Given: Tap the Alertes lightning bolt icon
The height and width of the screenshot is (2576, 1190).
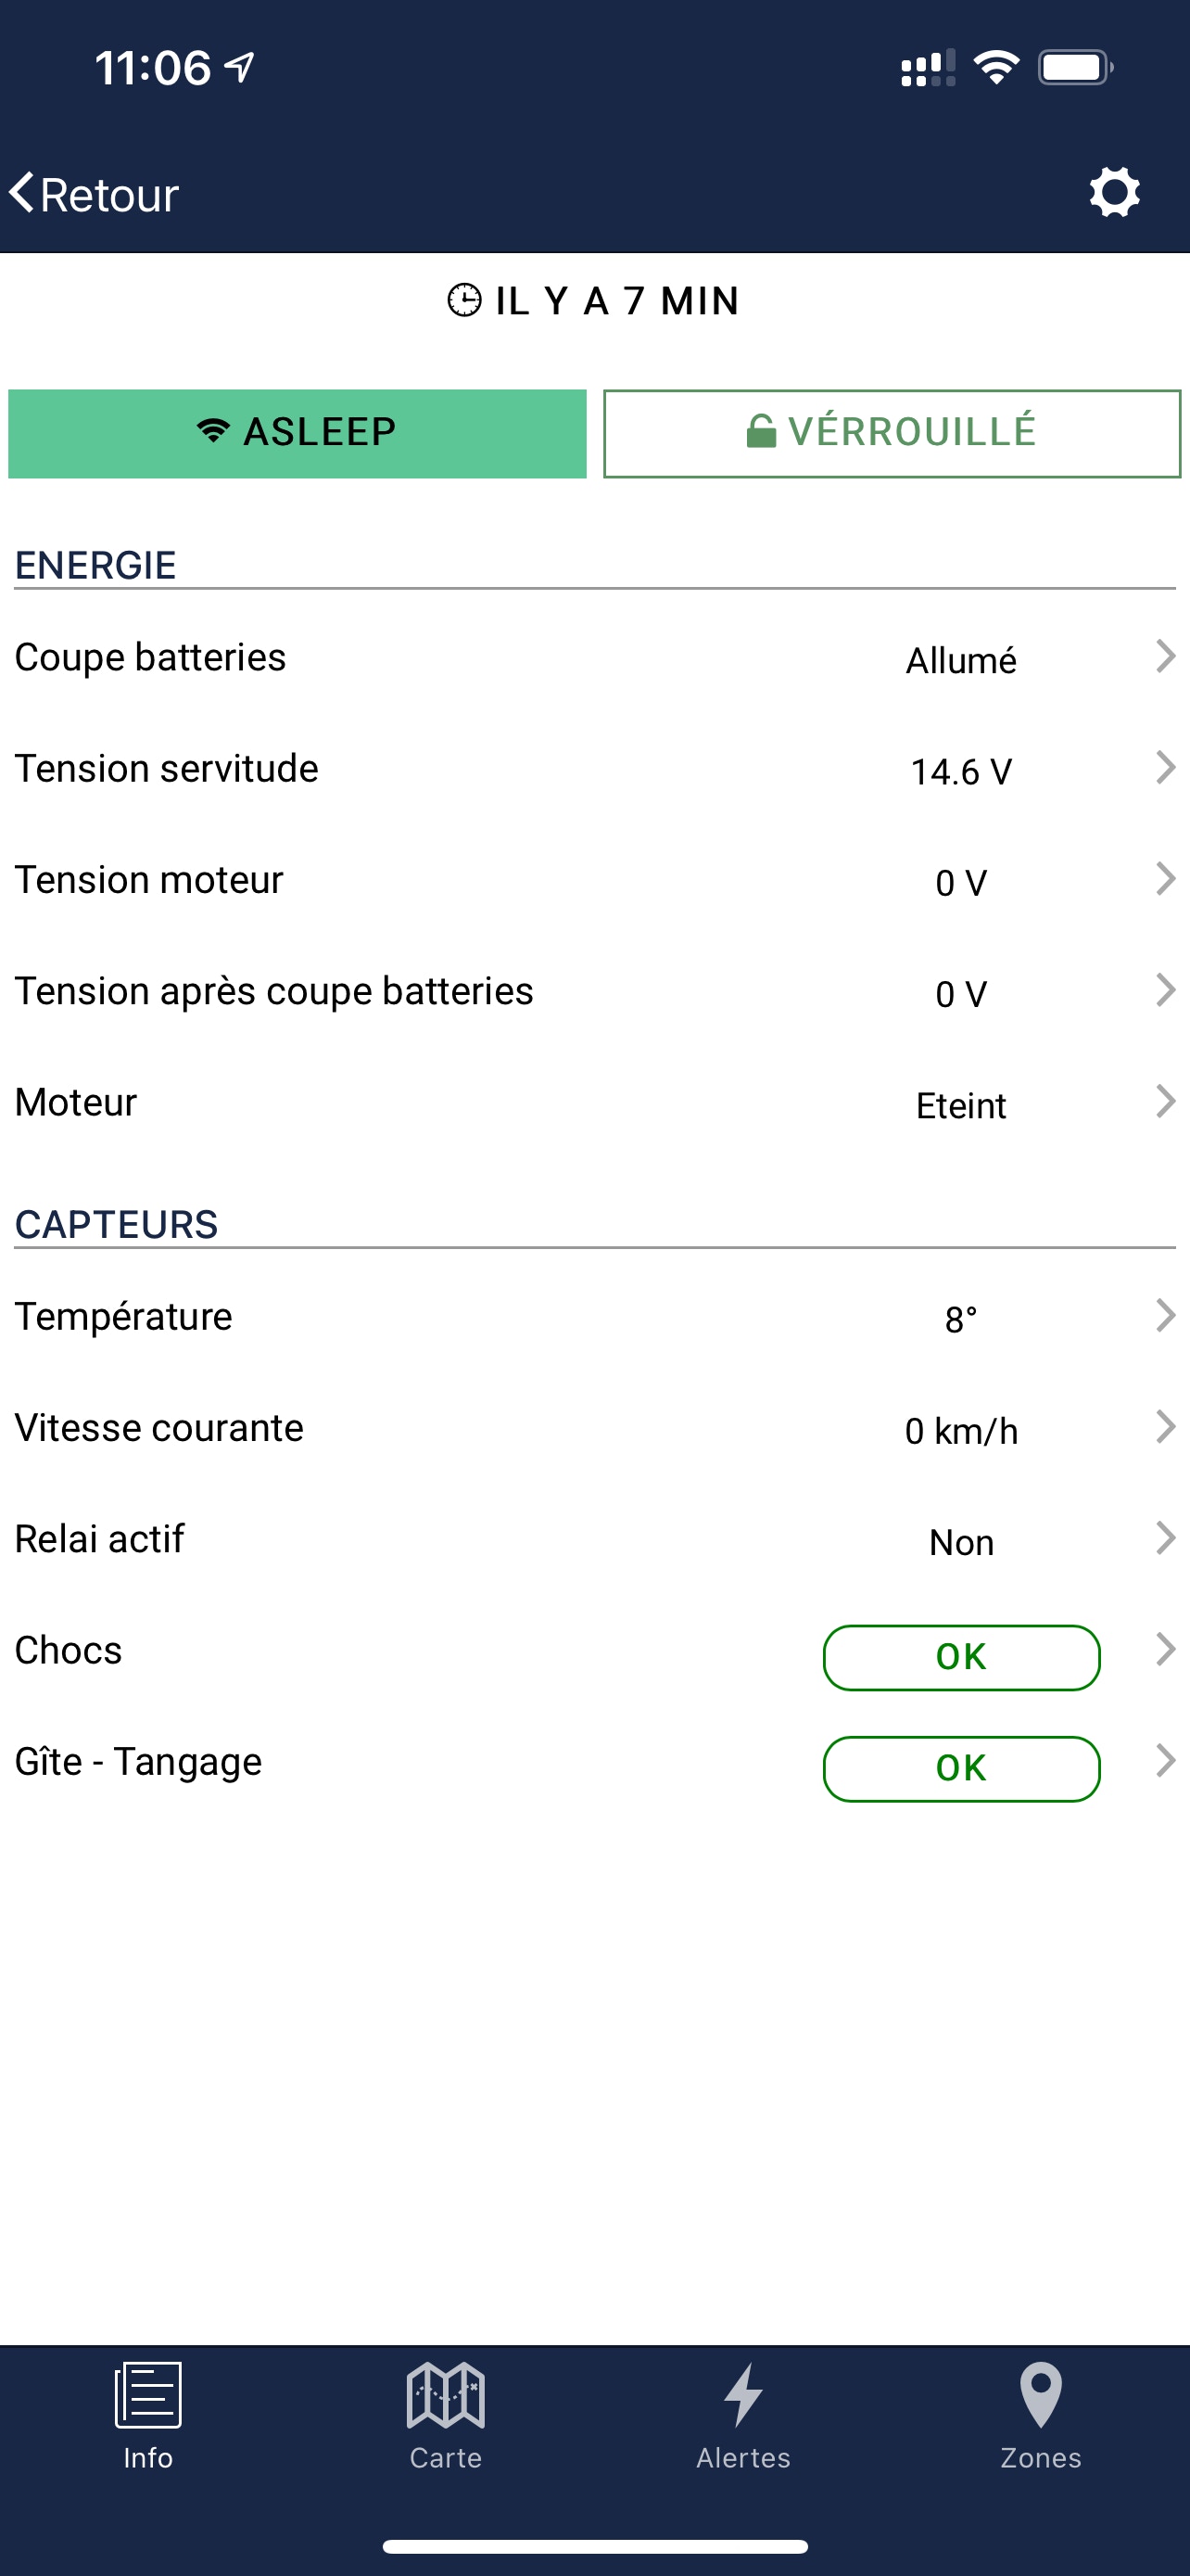Looking at the screenshot, I should coord(743,2395).
